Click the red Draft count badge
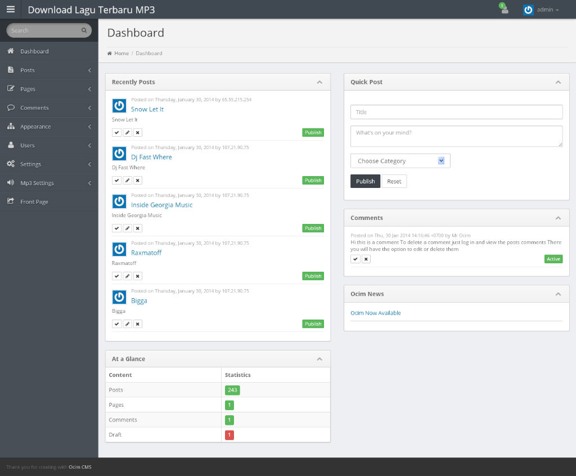The image size is (576, 476). 229,435
